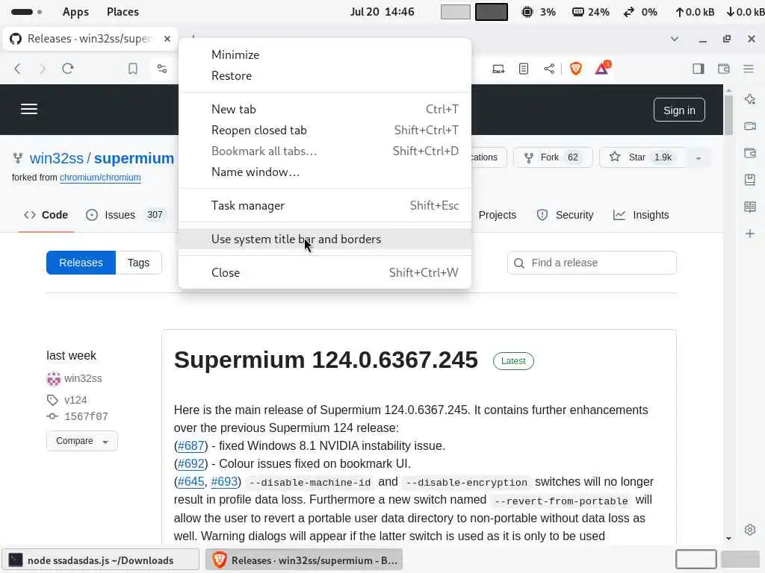Open the Leo AI star icon in the sidebar

(750, 99)
